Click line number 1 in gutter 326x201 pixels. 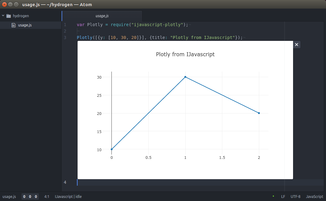coord(65,25)
